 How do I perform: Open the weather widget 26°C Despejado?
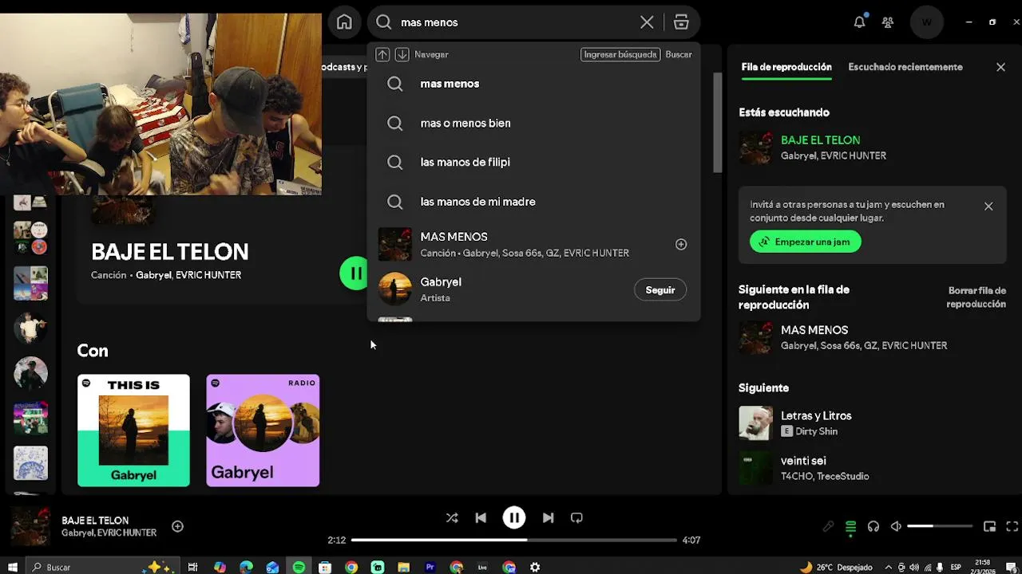coord(836,567)
